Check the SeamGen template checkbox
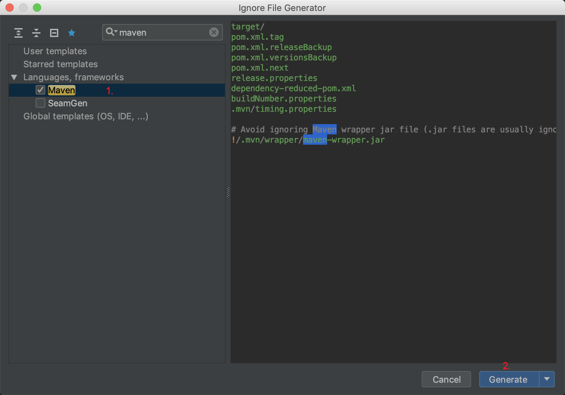 (x=40, y=103)
